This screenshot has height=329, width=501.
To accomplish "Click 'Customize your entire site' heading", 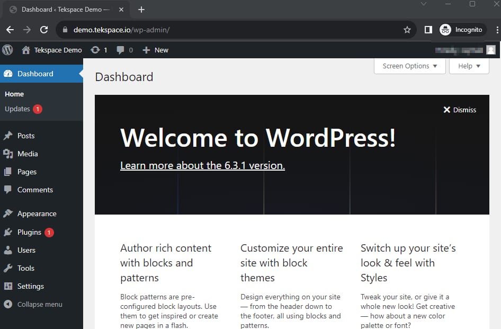I will tap(292, 263).
